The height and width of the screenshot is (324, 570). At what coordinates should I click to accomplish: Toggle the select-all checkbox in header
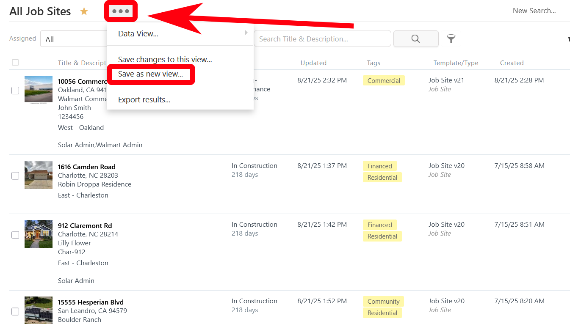click(x=15, y=63)
